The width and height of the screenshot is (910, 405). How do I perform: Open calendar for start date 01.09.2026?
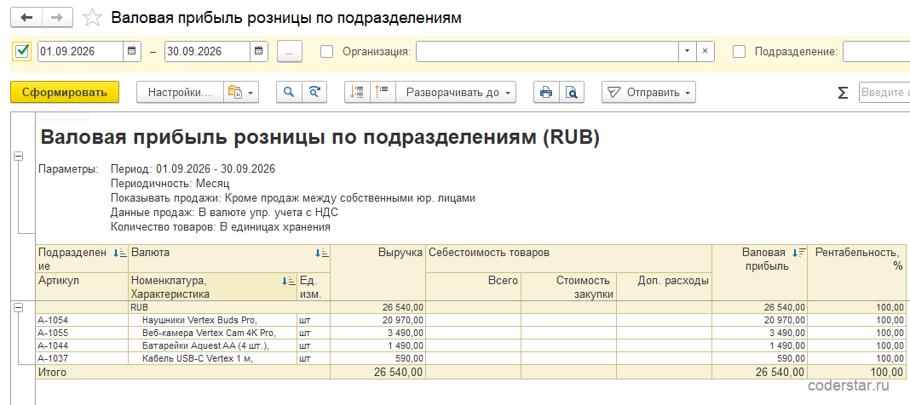pyautogui.click(x=132, y=51)
